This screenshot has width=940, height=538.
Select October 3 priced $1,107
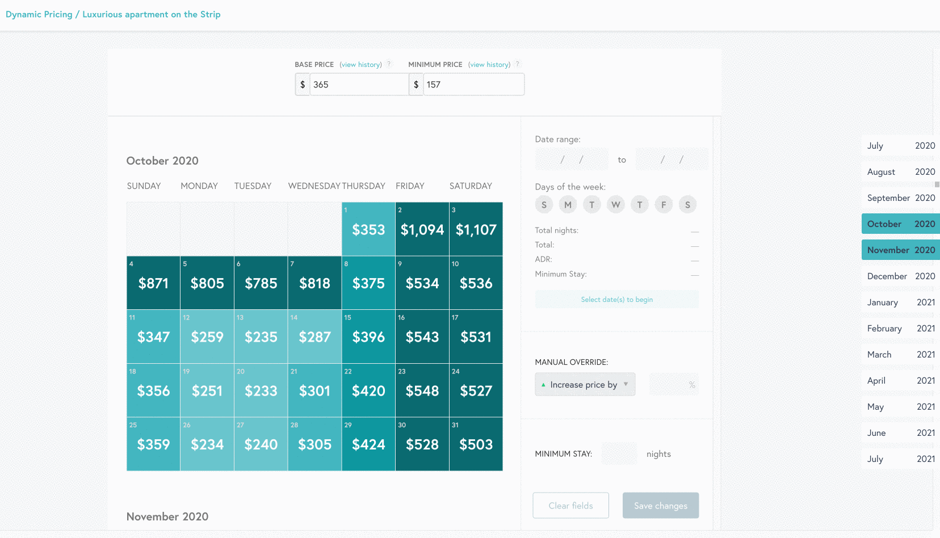(476, 229)
